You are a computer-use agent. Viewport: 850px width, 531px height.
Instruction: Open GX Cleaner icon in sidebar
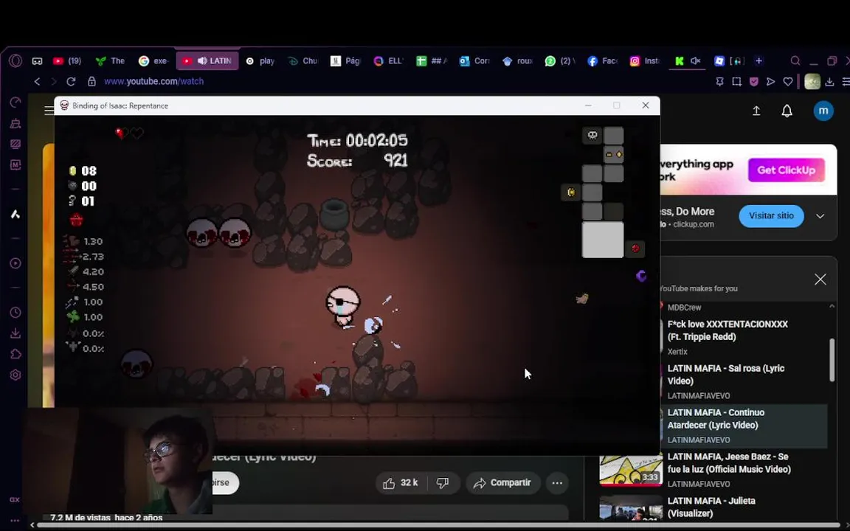click(15, 124)
